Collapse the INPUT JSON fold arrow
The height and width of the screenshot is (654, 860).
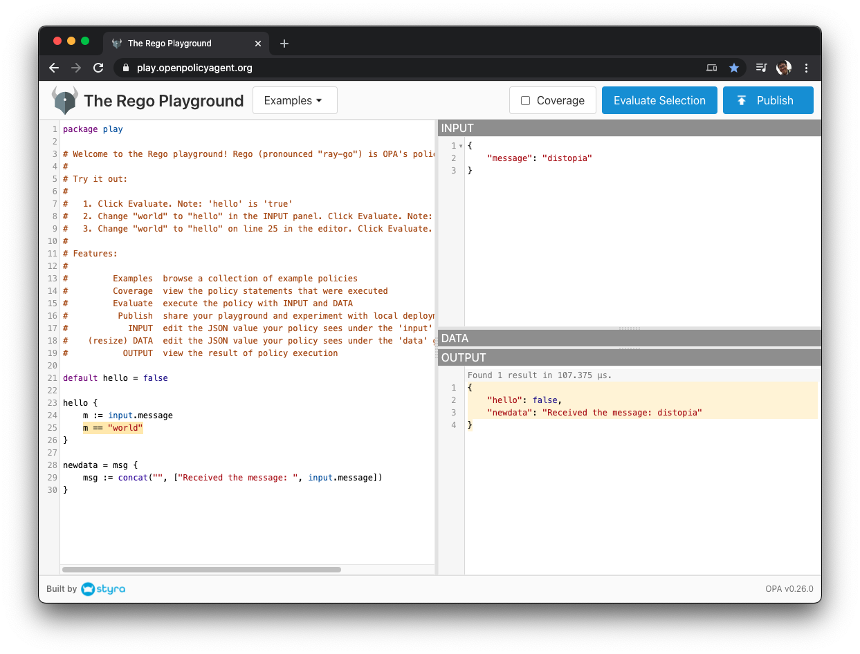point(461,146)
